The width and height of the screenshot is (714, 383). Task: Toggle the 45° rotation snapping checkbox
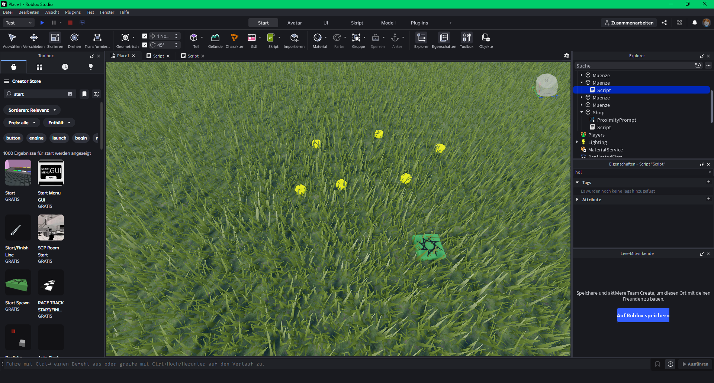[145, 45]
